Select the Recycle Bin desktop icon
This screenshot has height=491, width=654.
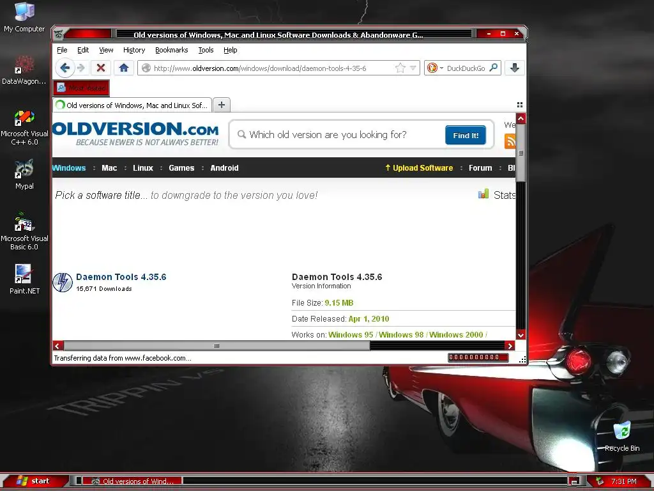(x=622, y=436)
